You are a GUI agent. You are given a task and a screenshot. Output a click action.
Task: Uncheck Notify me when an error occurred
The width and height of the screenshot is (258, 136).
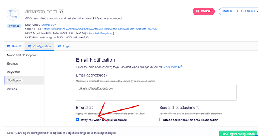[x=77, y=120]
